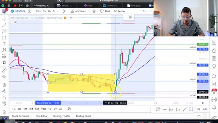
Task: Open the go to date calendar icon
Action: pyautogui.click(x=69, y=109)
